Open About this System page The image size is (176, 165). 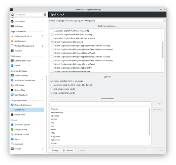point(27,125)
